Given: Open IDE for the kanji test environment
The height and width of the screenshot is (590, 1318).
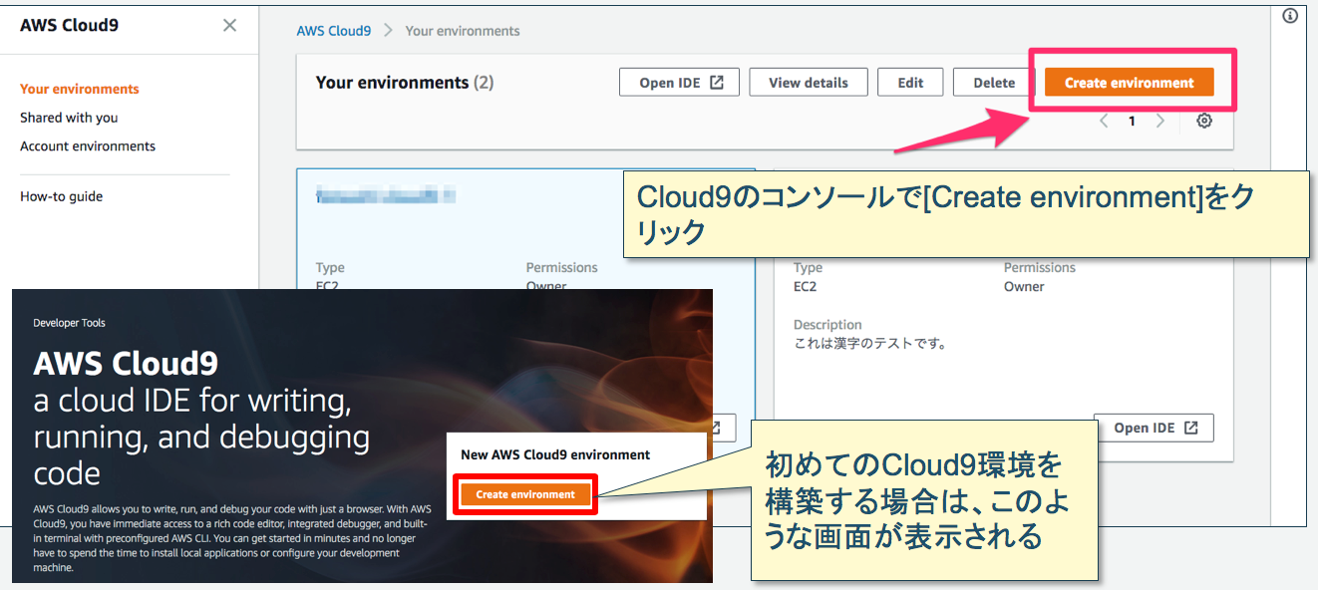Looking at the screenshot, I should tap(1153, 428).
